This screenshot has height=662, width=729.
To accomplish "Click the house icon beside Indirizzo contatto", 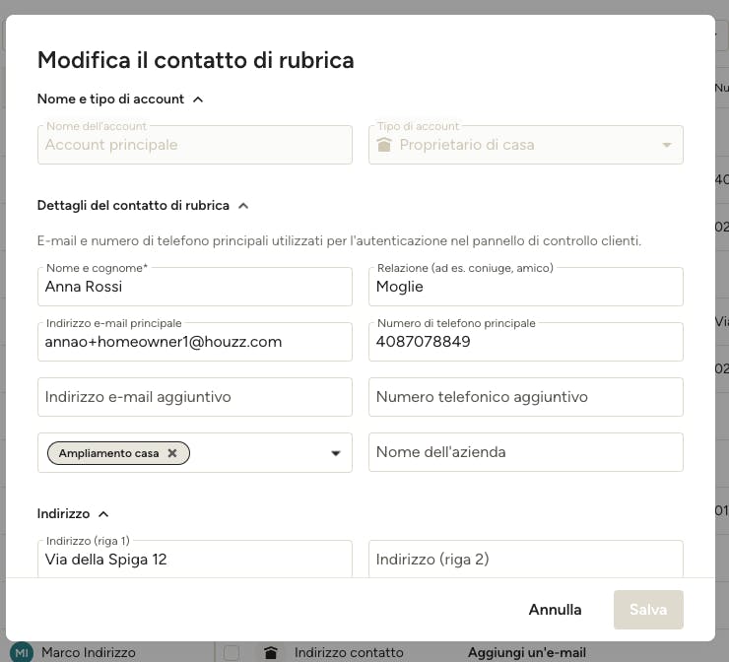I will pyautogui.click(x=271, y=653).
